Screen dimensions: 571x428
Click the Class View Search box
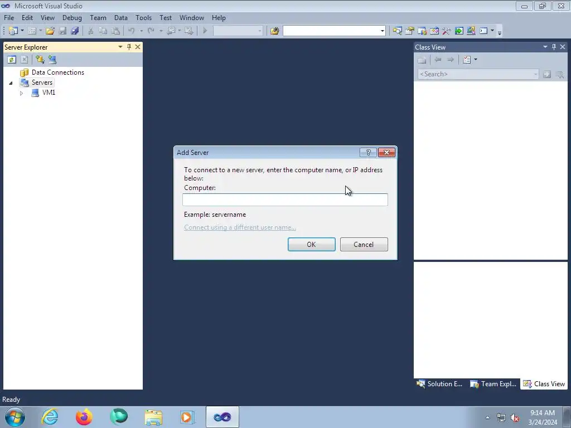[x=478, y=74]
